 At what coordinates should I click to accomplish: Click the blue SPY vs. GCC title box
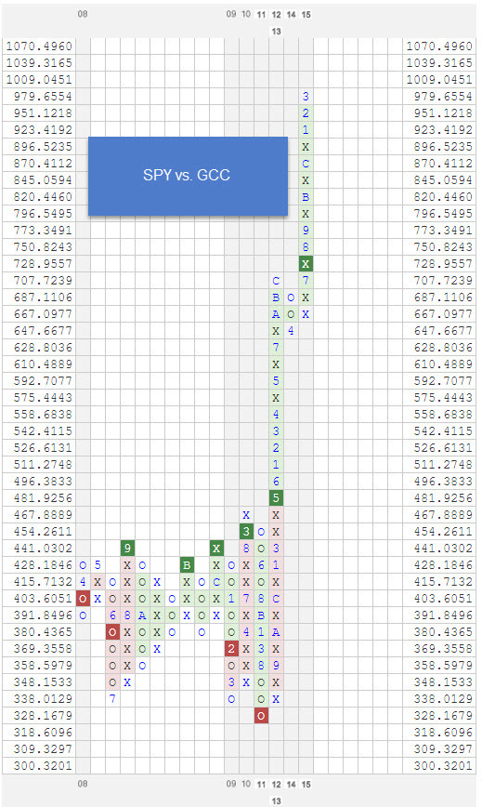coord(188,176)
